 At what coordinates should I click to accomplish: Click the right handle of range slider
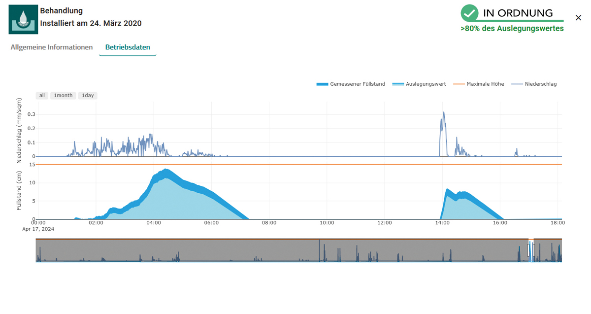(x=533, y=250)
